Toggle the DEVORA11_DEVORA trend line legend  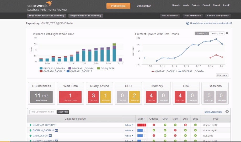(x=192, y=71)
